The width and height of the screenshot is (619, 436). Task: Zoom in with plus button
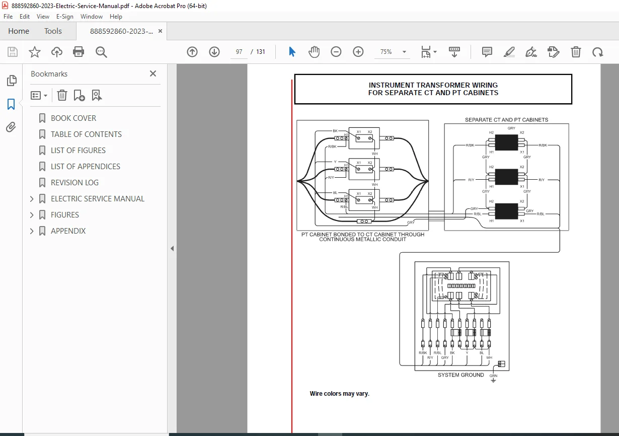358,52
